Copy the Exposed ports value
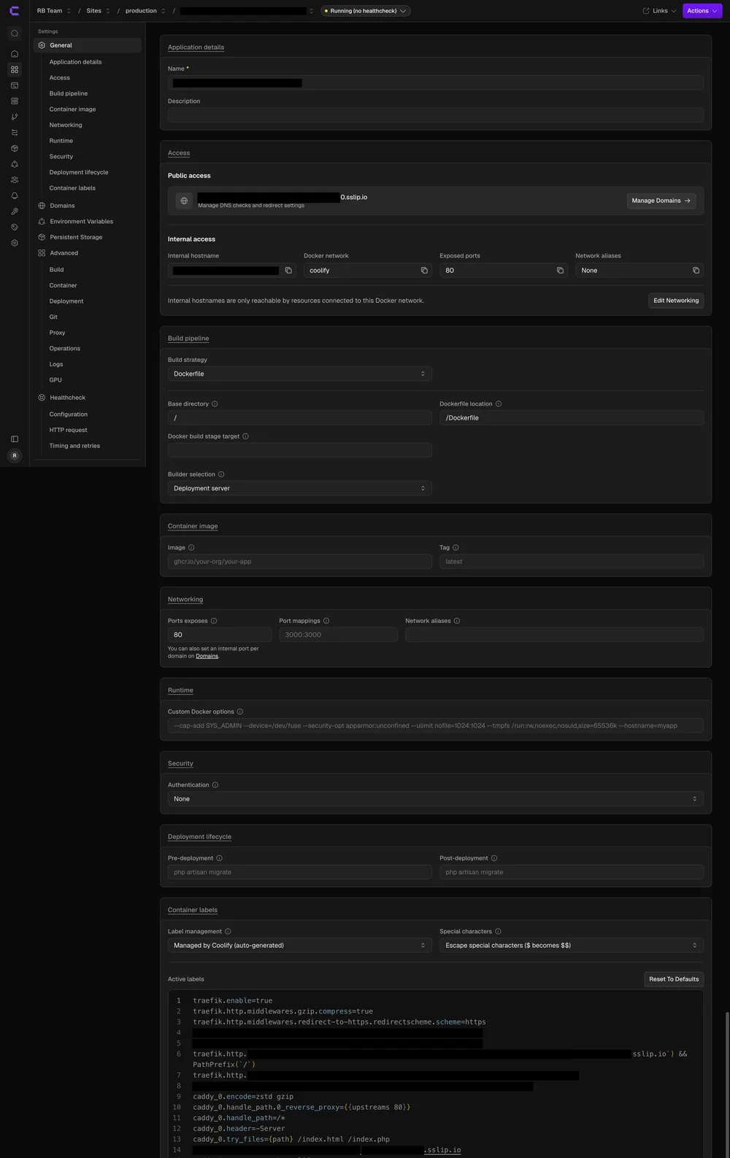The height and width of the screenshot is (1158, 730). (x=560, y=271)
